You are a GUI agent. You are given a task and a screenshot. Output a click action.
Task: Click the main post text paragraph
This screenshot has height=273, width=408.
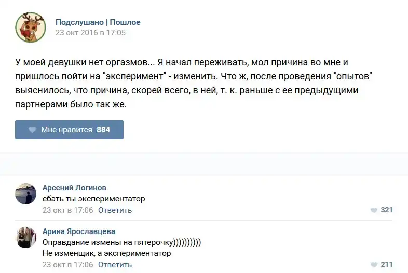click(x=195, y=83)
